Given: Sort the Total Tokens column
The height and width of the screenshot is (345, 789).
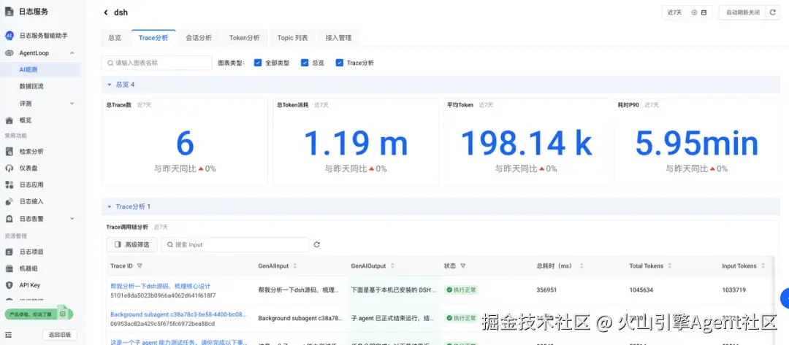Looking at the screenshot, I should 670,265.
